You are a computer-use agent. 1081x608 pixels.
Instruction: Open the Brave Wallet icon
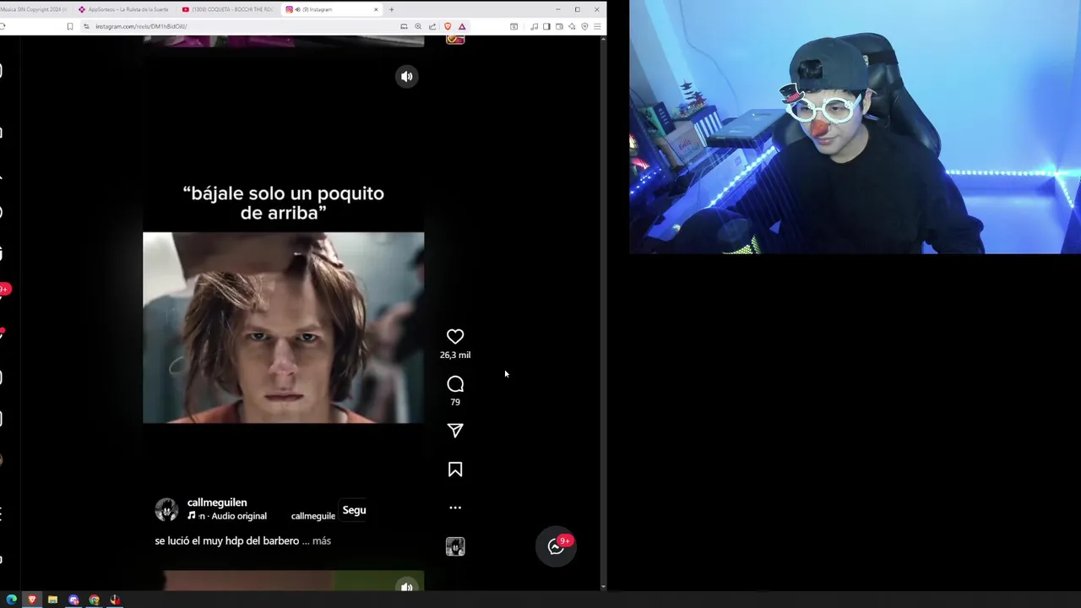(x=559, y=26)
